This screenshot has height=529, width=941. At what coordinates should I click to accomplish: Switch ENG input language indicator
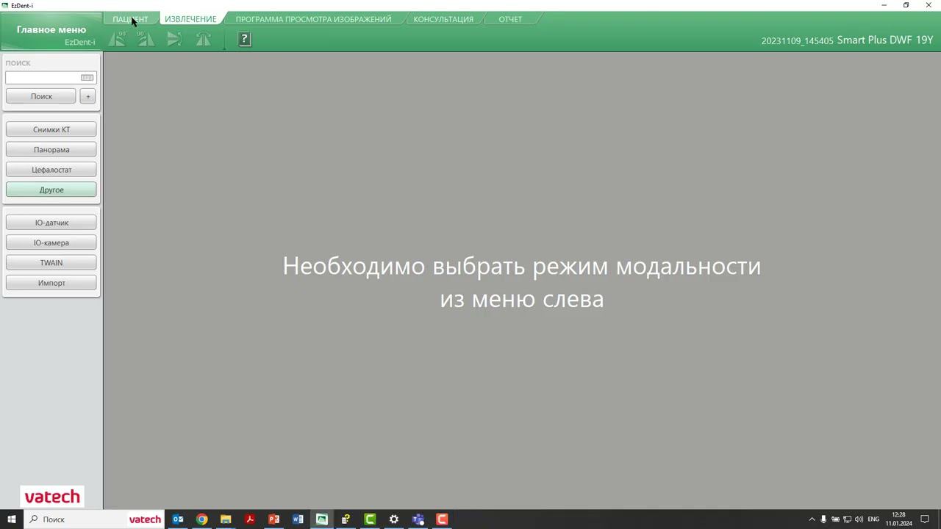[x=873, y=519]
